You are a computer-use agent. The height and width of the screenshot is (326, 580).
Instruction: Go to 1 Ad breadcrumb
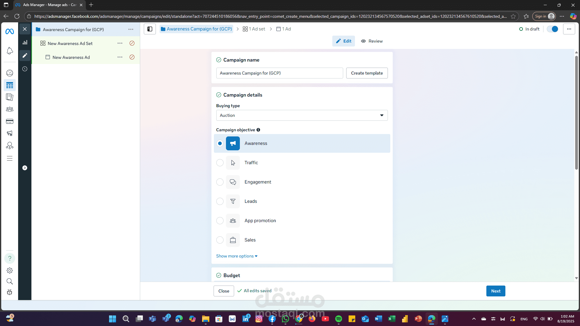[x=284, y=29]
